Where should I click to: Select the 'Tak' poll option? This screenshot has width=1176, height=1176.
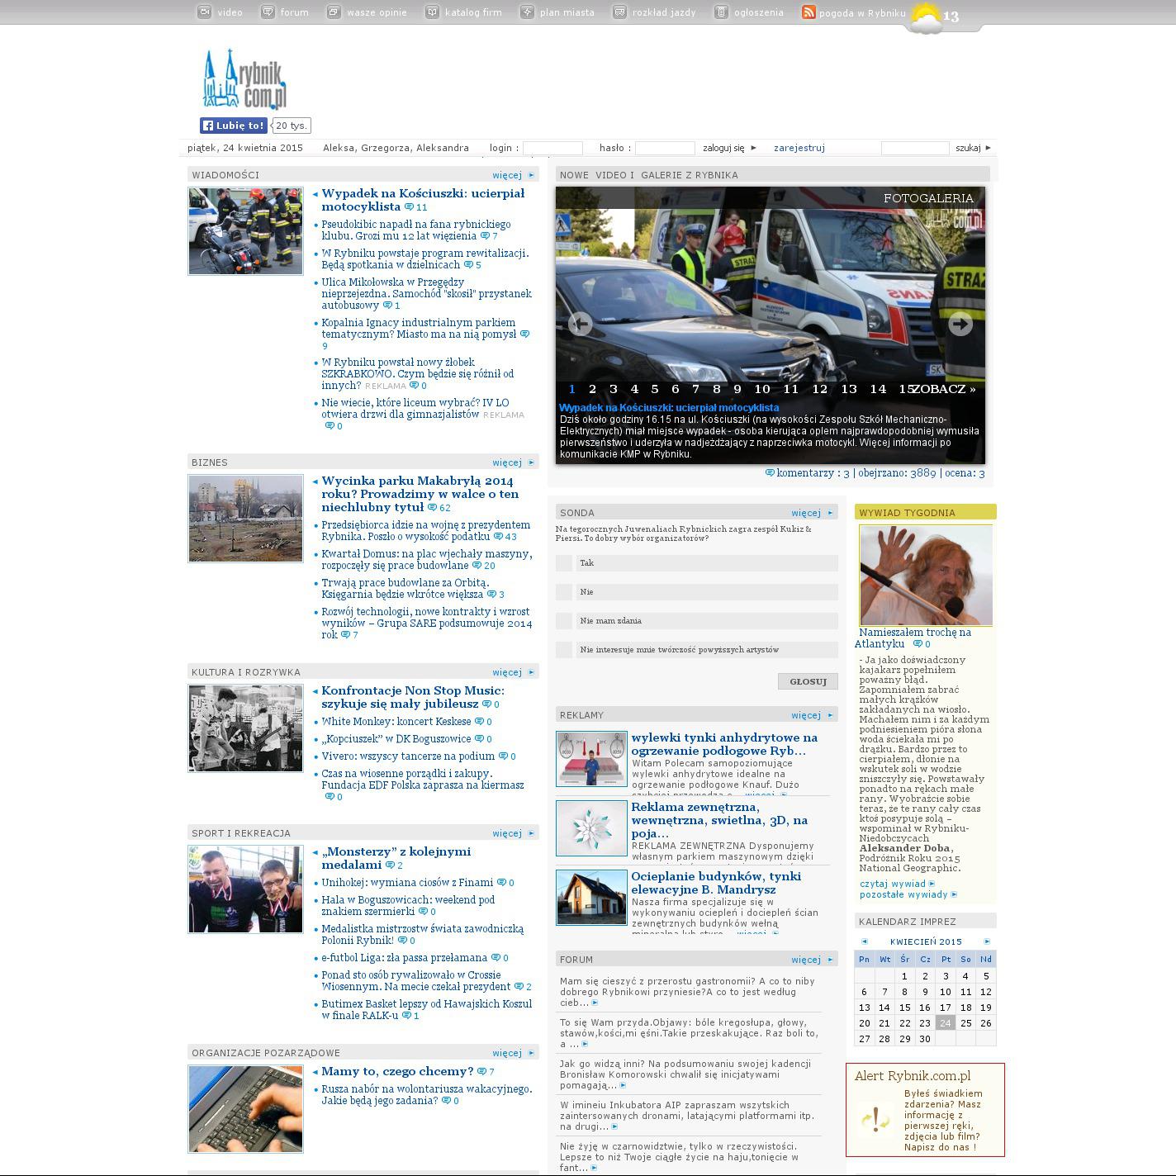click(x=564, y=563)
